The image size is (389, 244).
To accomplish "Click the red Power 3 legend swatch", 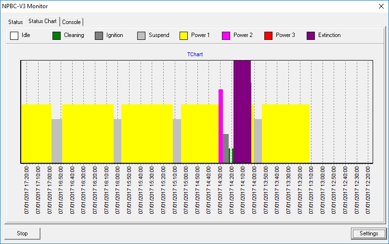I will (x=269, y=36).
